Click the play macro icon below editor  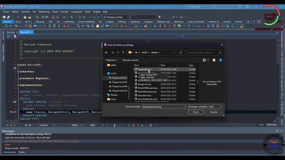pos(7,125)
